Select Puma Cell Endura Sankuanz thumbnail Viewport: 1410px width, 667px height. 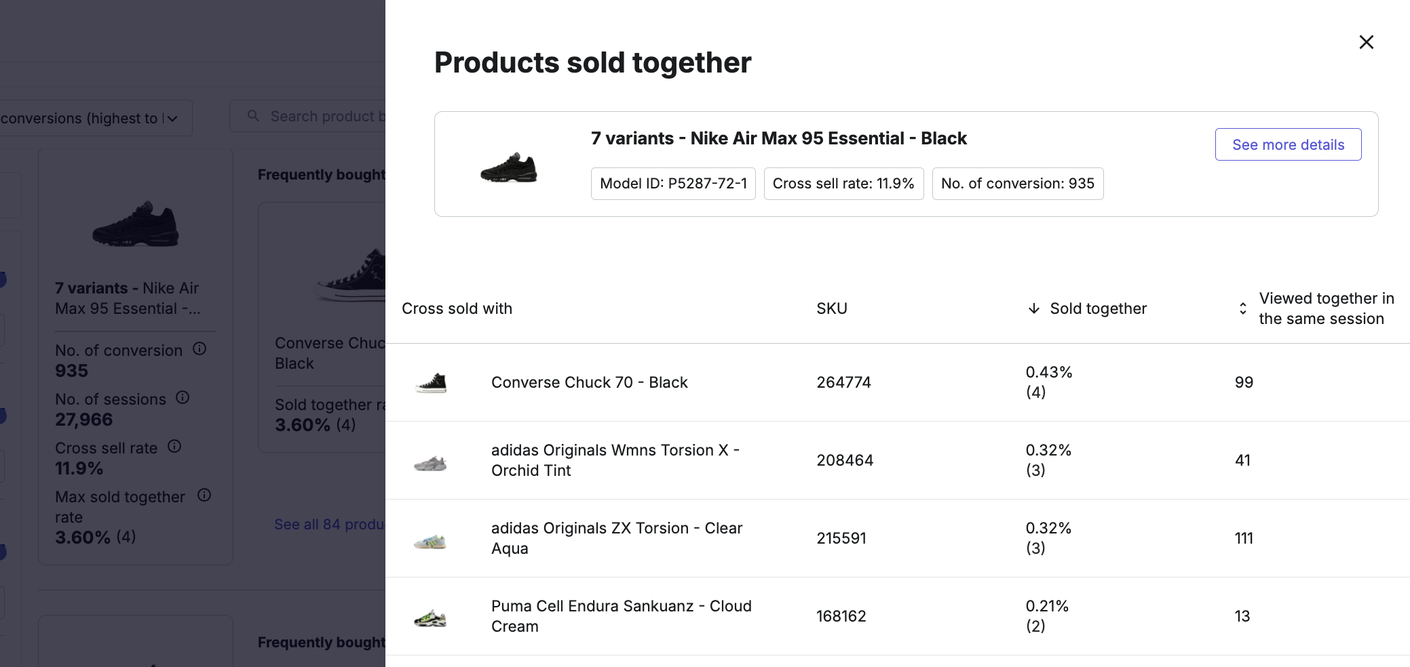[431, 618]
